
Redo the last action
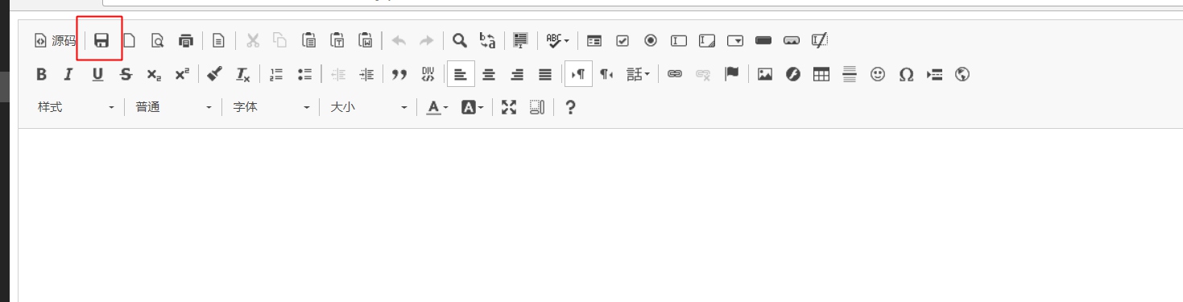[427, 40]
